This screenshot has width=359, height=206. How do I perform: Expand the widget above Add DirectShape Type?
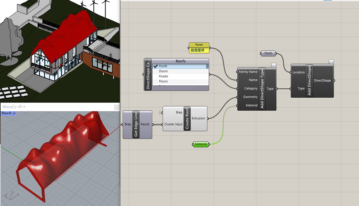274,65
